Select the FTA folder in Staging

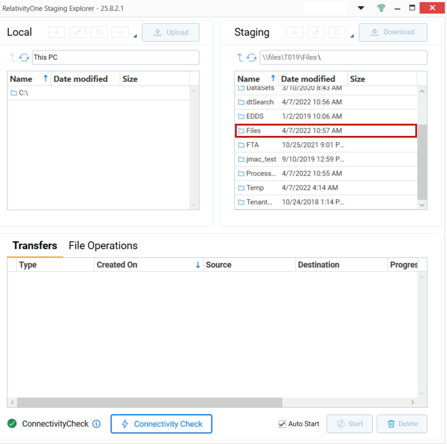[326, 145]
